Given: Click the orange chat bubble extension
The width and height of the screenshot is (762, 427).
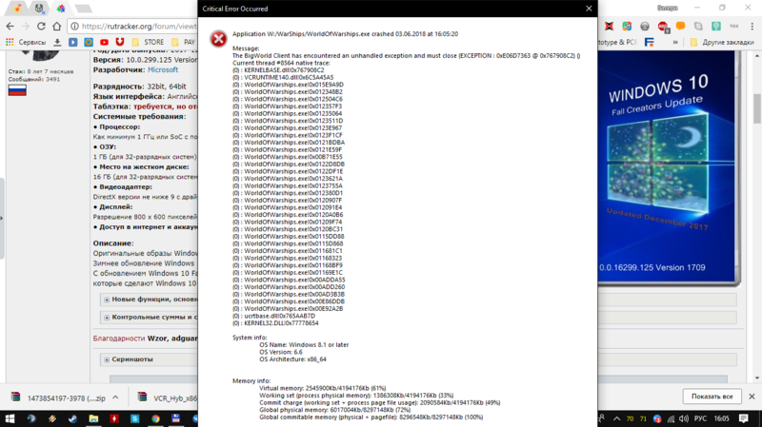Looking at the screenshot, I should point(680,27).
